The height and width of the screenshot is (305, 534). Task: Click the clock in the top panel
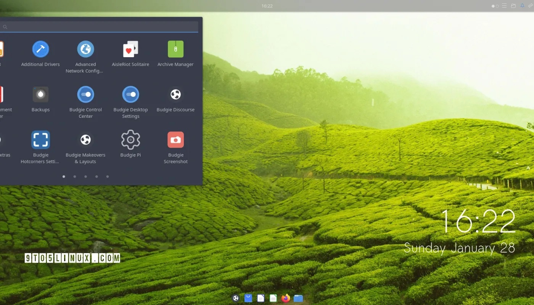(267, 6)
